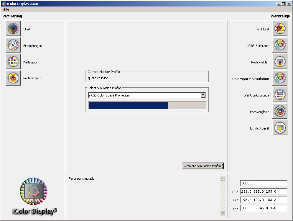Click the RGB value field
The image size is (293, 221).
[264, 191]
